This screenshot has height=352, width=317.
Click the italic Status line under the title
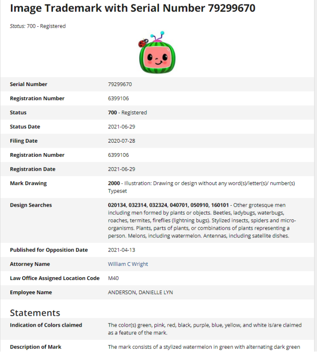[x=38, y=26]
